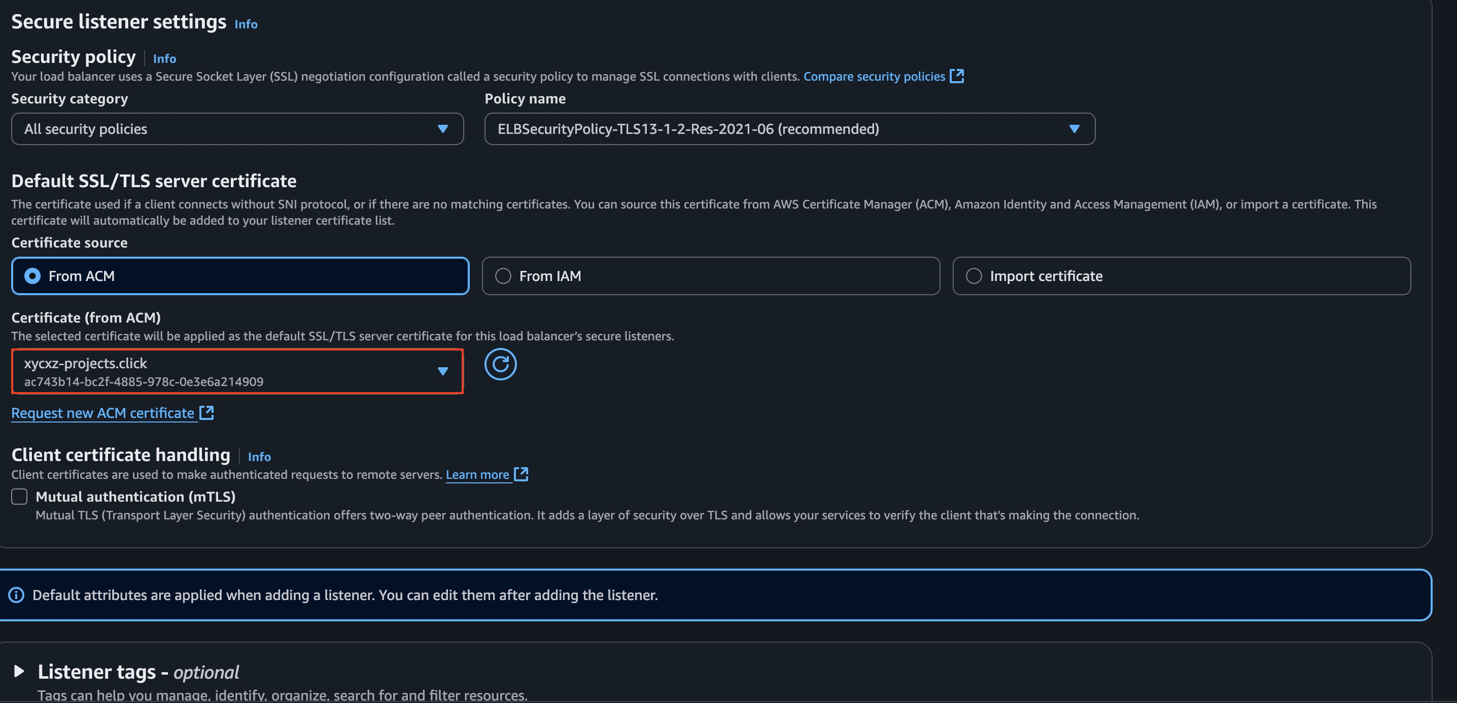Click the Learn more link

pos(478,474)
